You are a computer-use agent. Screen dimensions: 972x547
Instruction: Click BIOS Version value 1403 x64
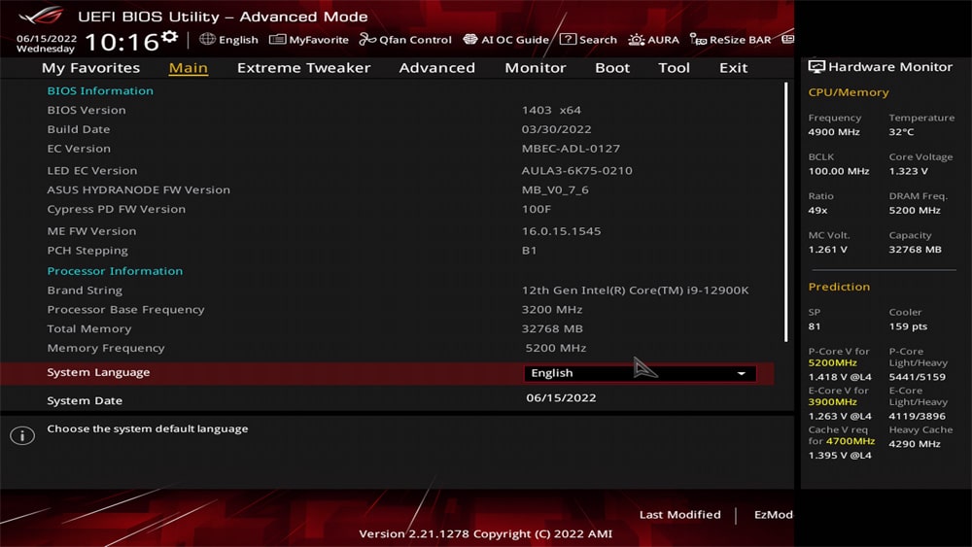[x=551, y=110]
